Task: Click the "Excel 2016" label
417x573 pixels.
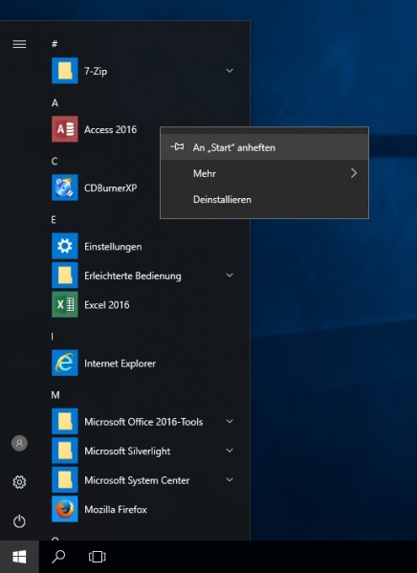Action: 107,305
